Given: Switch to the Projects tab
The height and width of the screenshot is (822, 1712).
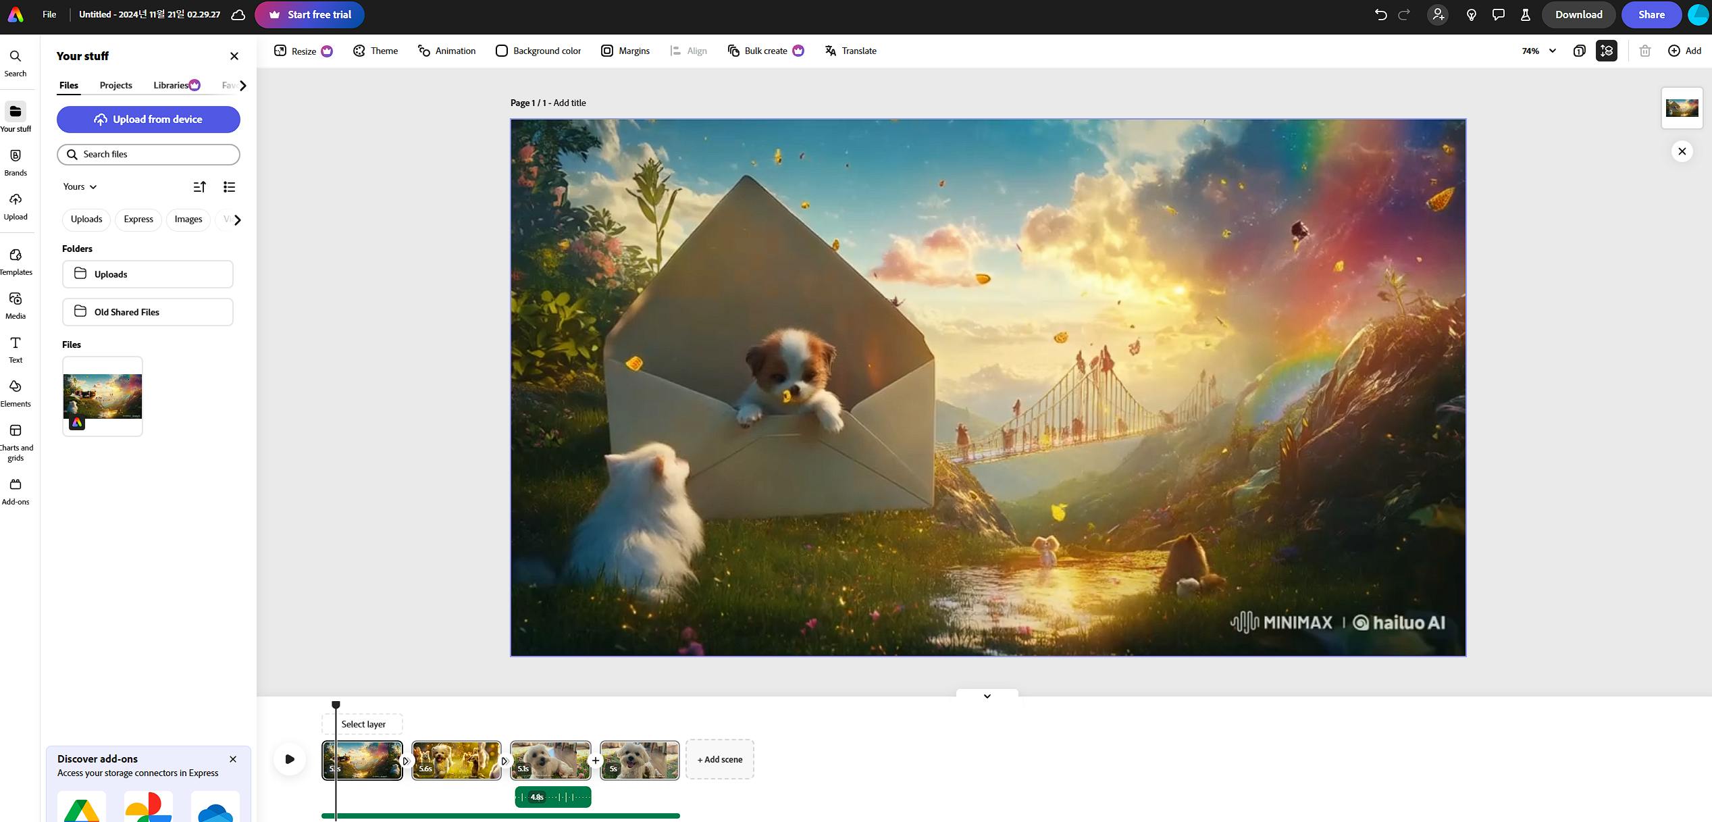Looking at the screenshot, I should pos(115,85).
